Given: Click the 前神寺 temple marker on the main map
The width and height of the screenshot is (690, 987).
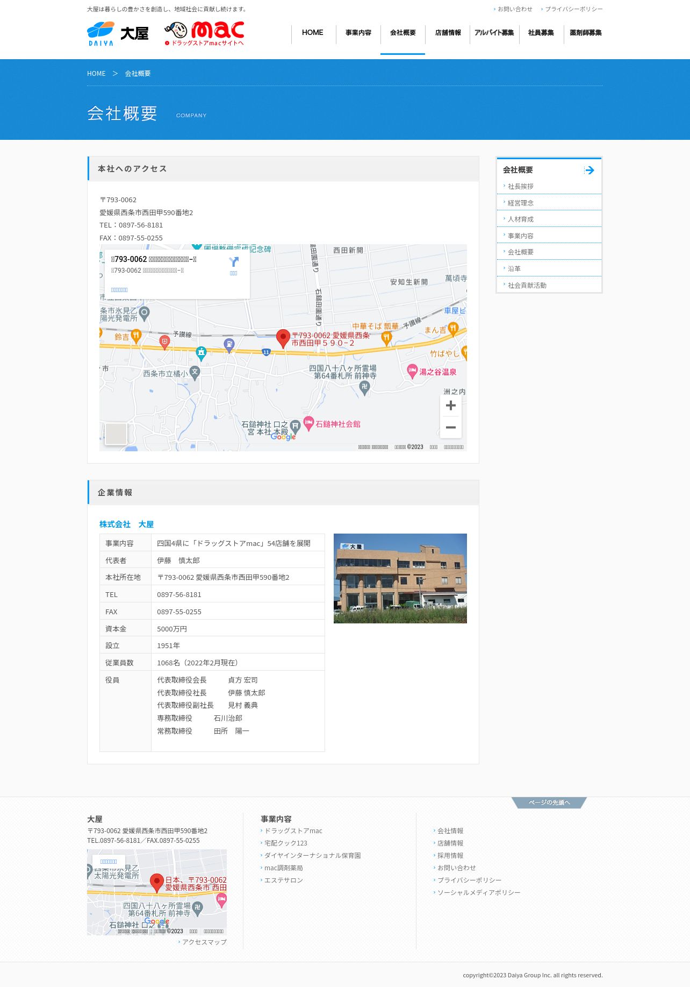Looking at the screenshot, I should 365,388.
